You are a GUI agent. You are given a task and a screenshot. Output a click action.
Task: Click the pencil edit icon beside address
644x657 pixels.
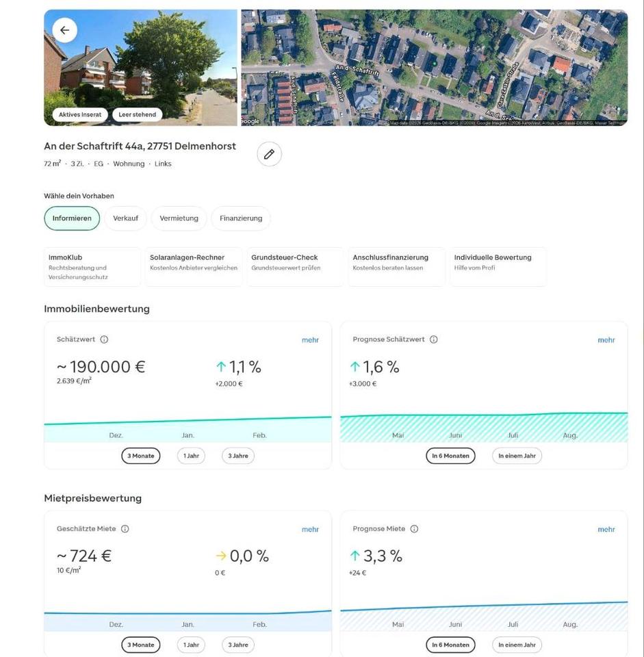[269, 154]
